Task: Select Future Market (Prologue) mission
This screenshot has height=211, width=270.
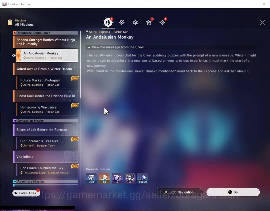Action: pos(47,82)
